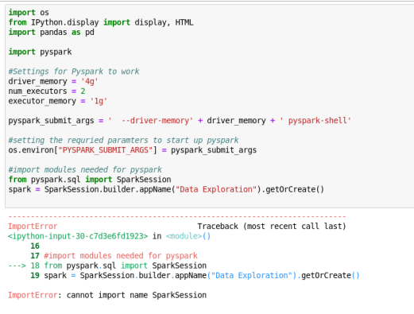The image size is (414, 314).
Task: Click the num_executors value 2
Action: point(83,91)
